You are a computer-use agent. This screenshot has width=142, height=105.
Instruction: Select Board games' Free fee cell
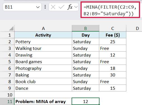(113, 62)
